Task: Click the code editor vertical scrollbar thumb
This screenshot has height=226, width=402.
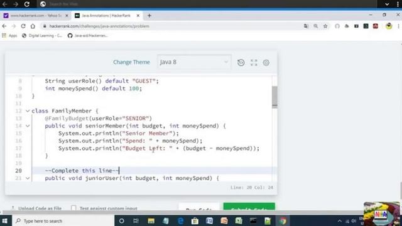Action: 274,97
